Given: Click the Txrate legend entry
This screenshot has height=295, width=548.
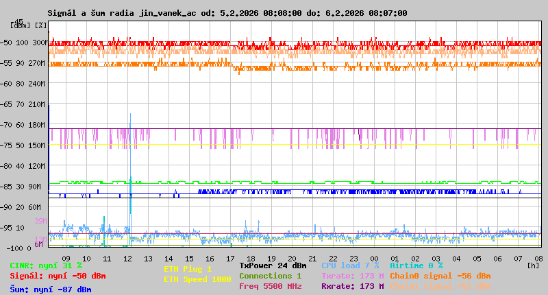Looking at the screenshot, I should [x=352, y=276].
